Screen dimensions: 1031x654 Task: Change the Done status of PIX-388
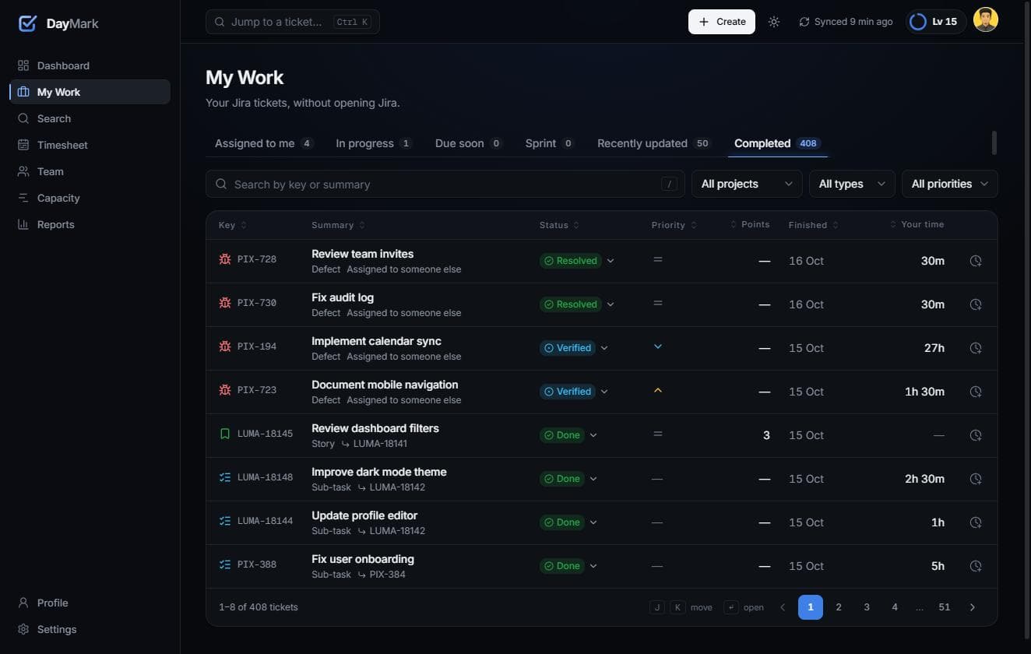568,566
